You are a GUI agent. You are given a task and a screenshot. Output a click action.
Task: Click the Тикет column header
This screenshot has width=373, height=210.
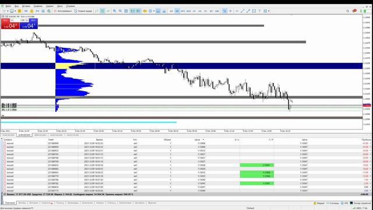pos(51,139)
